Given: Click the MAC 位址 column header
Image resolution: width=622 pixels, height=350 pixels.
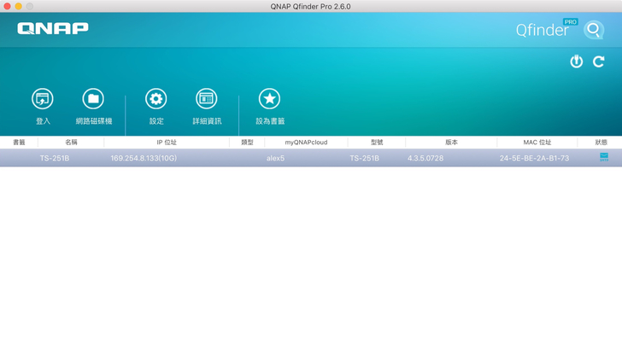Looking at the screenshot, I should (x=537, y=143).
